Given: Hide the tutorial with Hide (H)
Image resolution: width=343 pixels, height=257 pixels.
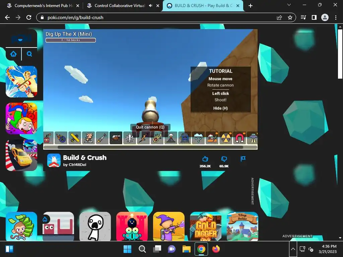Looking at the screenshot, I should [220, 108].
